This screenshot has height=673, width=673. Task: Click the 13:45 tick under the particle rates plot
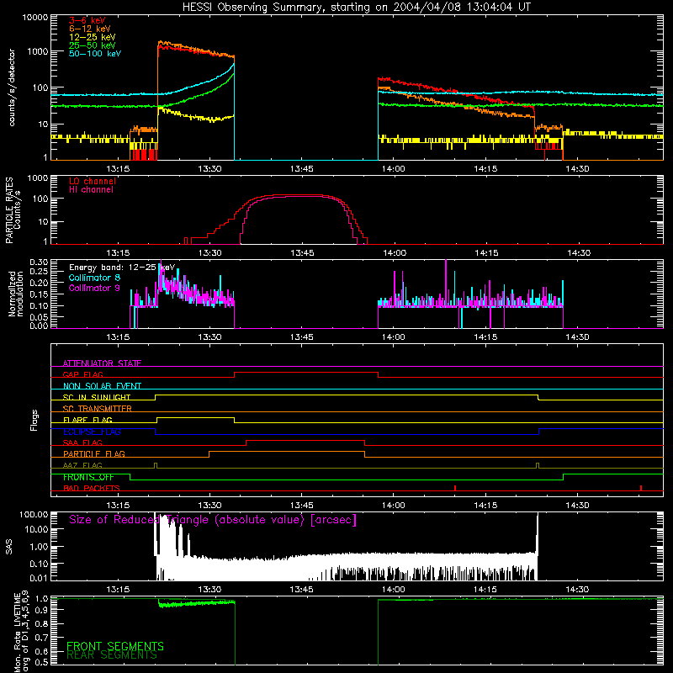point(302,253)
